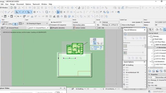Click the Settings... button in Navigator
Screen dimensions: 166x93
click(159, 88)
